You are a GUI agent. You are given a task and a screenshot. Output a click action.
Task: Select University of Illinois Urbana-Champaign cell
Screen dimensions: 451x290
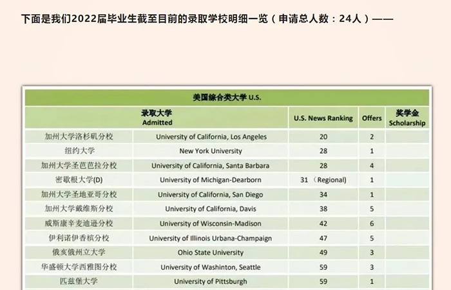(211, 238)
